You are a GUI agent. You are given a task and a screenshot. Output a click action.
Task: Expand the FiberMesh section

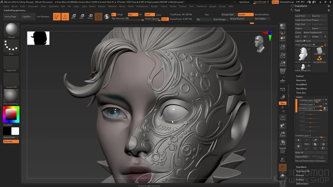[x=301, y=167]
